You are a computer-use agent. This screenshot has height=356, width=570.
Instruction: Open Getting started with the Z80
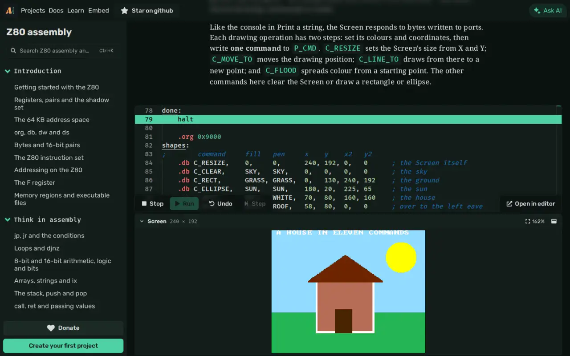click(57, 87)
